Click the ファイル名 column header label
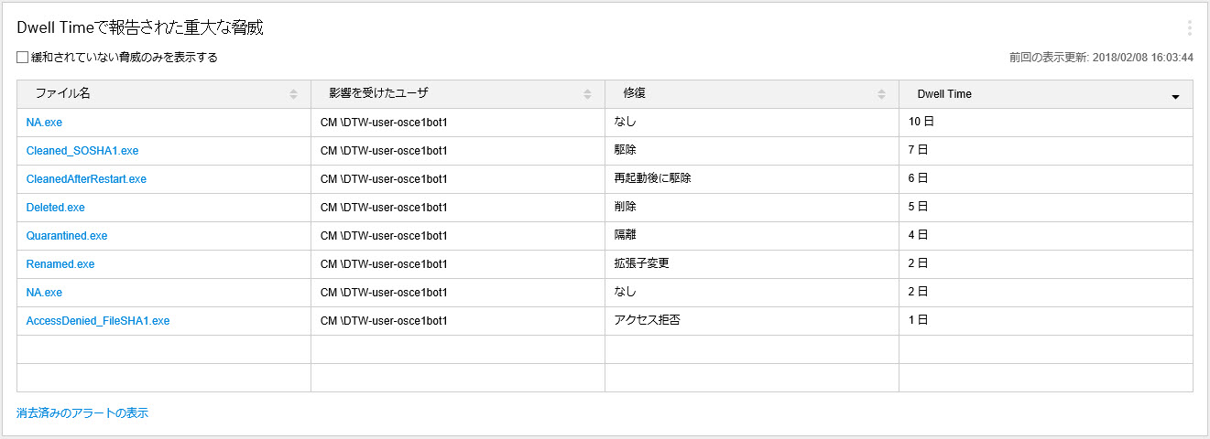 coord(62,94)
